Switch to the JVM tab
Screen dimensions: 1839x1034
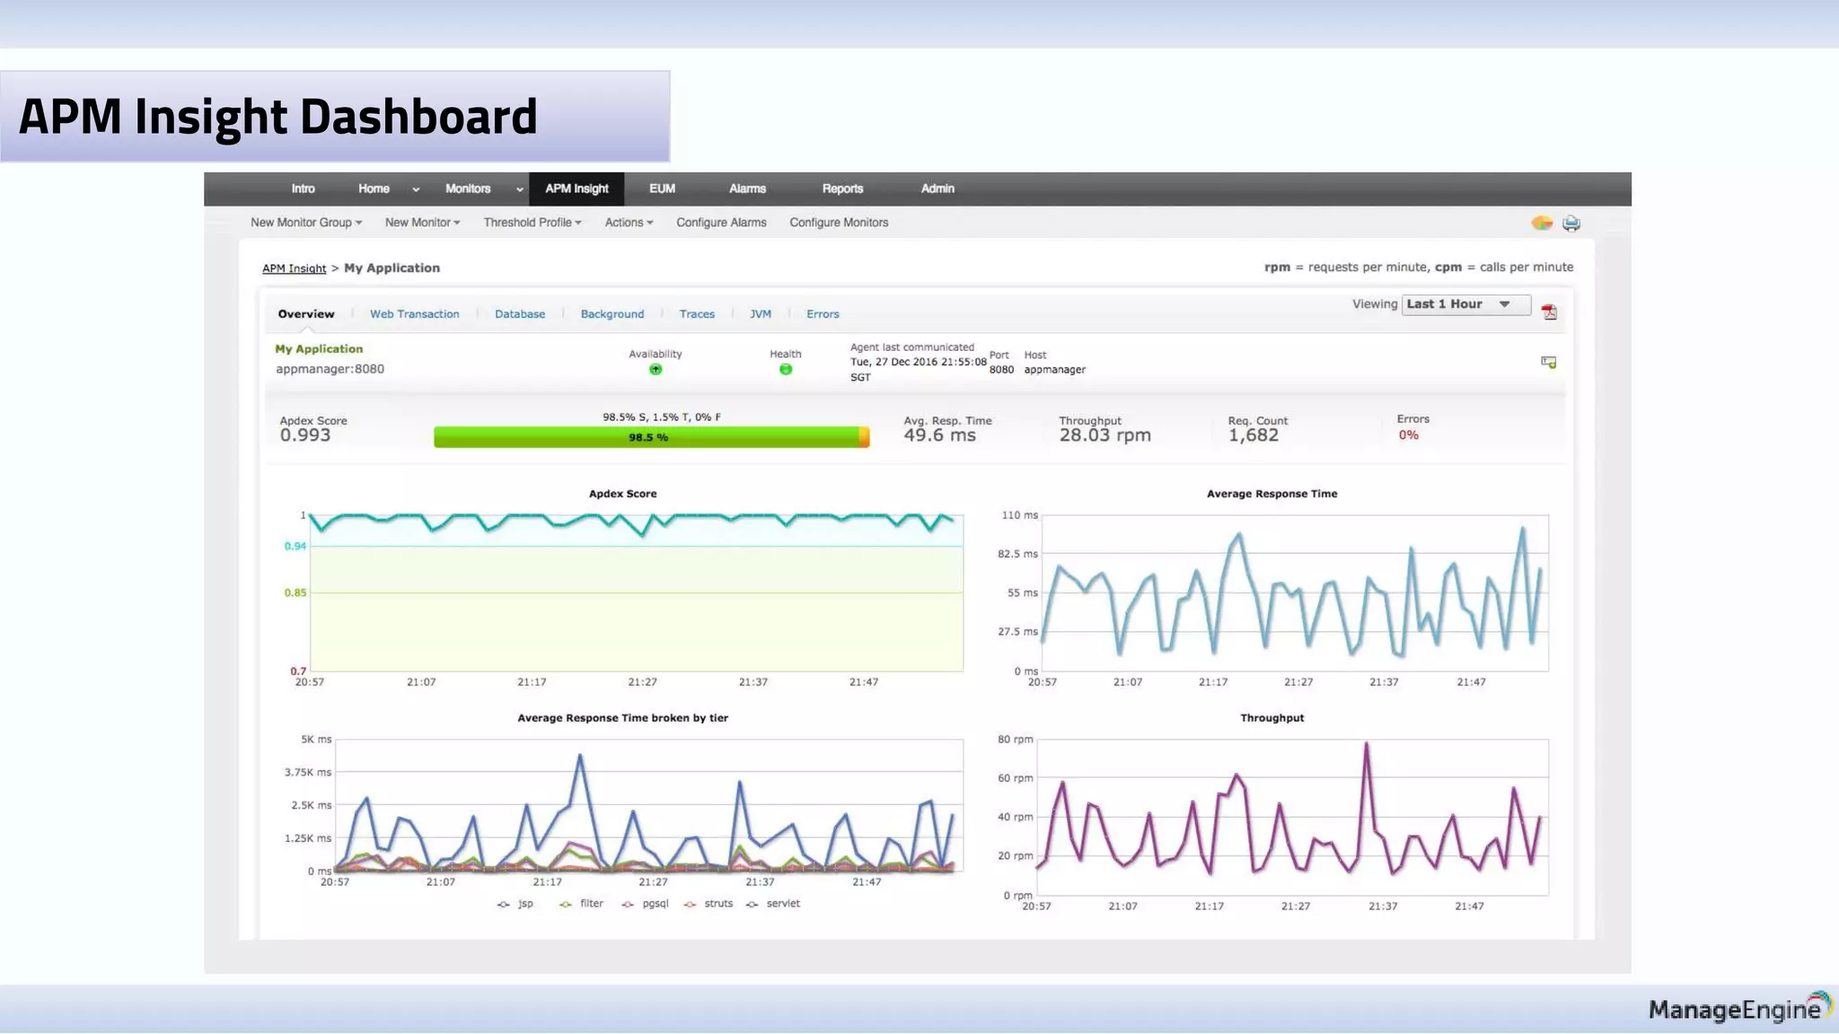click(x=761, y=314)
